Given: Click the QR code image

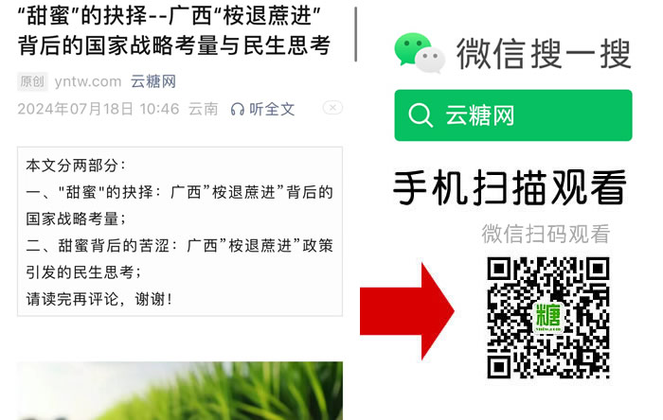Looking at the screenshot, I should click(548, 318).
